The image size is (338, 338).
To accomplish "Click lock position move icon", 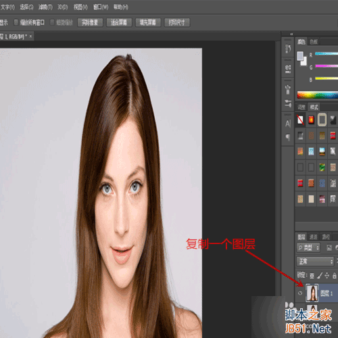I will pyautogui.click(x=327, y=275).
